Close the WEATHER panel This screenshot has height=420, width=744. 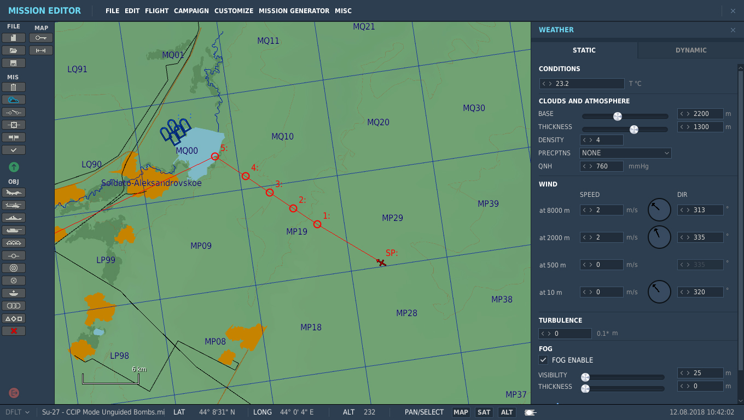point(733,30)
